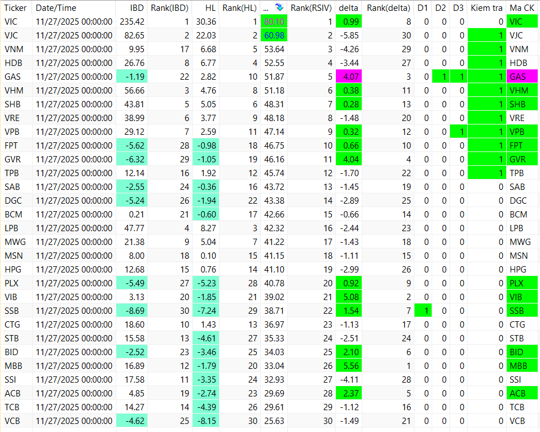Click the green VHM cell in Ma CK column
Screen dimensions: 540x432
point(522,90)
